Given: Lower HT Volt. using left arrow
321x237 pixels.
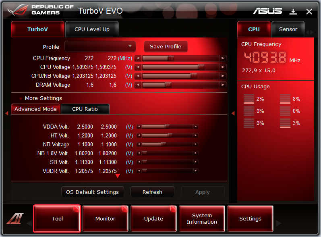Looking at the screenshot, I should click(x=139, y=135).
